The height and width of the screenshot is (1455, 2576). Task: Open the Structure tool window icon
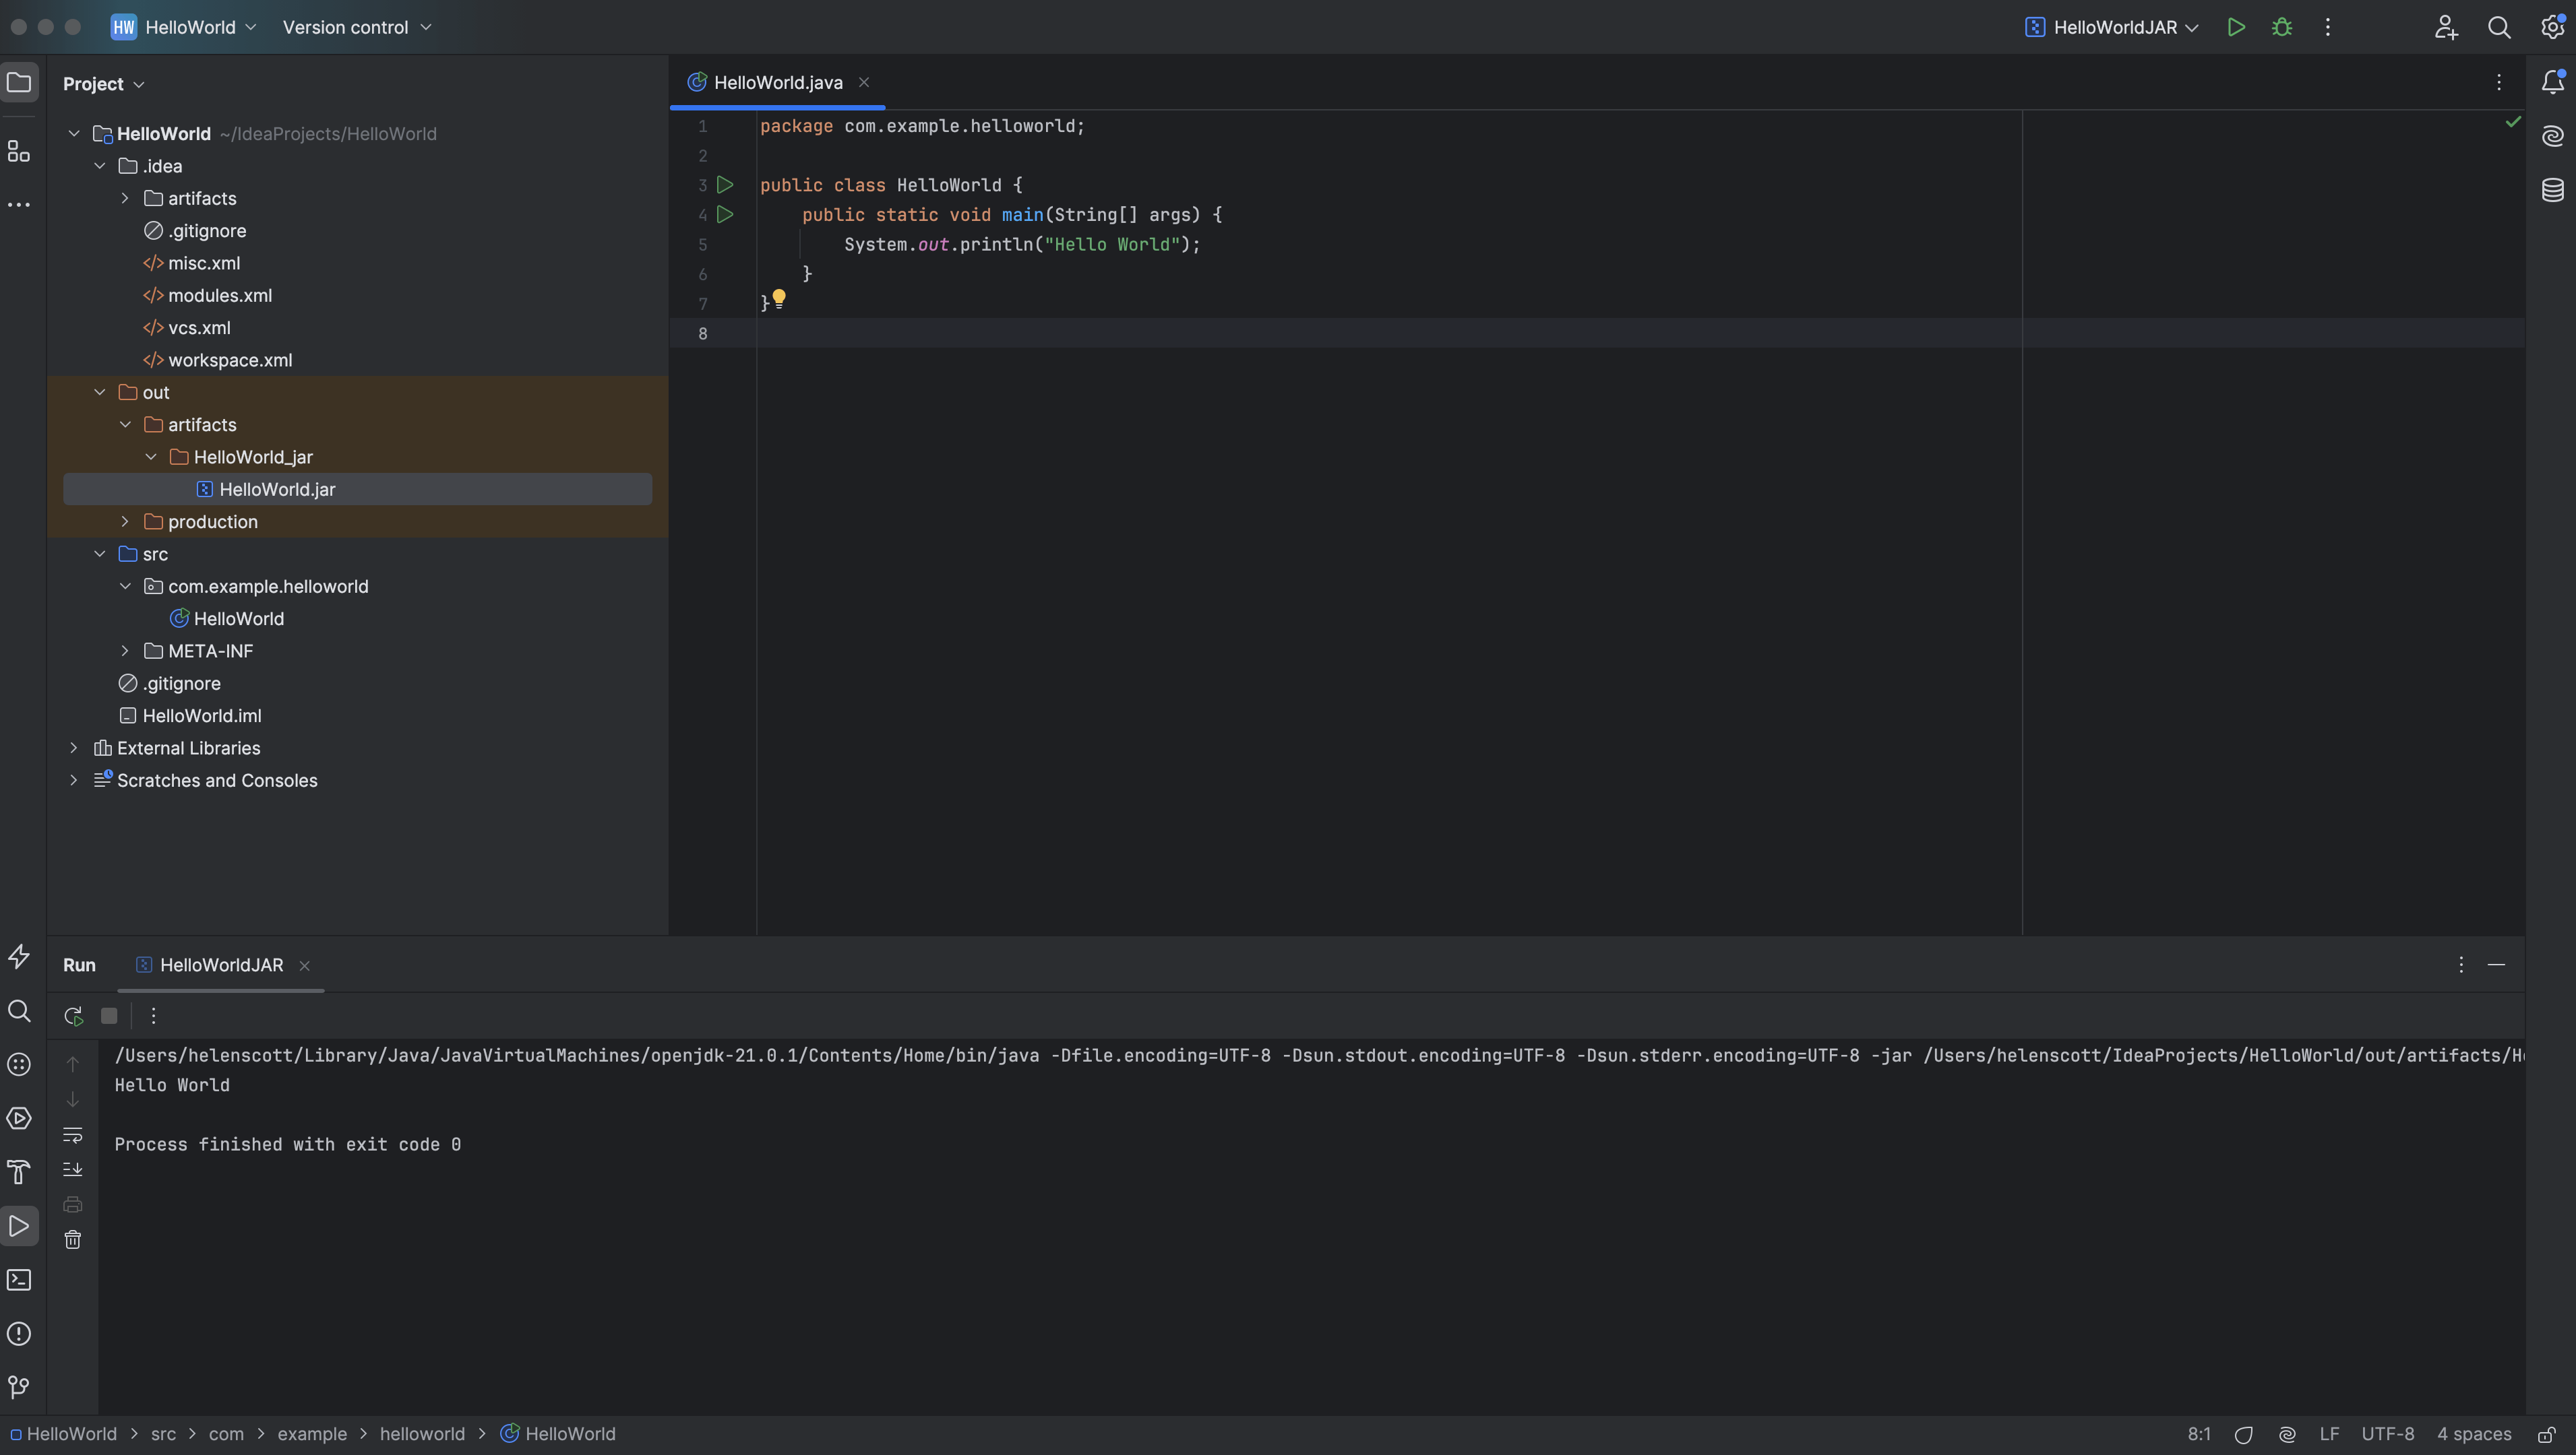[x=19, y=151]
